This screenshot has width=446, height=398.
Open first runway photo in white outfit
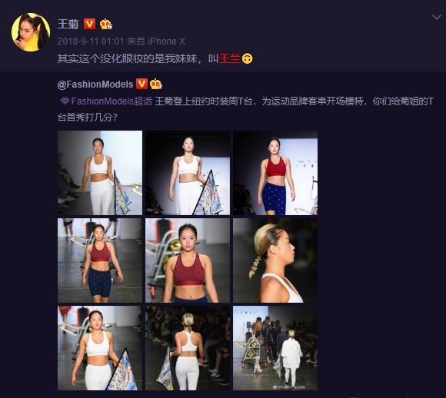pos(100,173)
